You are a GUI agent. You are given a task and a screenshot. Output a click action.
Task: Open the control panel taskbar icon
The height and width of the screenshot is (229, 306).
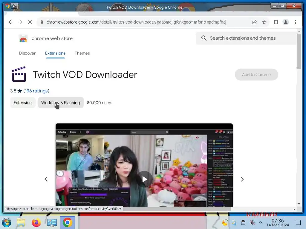click(52, 222)
